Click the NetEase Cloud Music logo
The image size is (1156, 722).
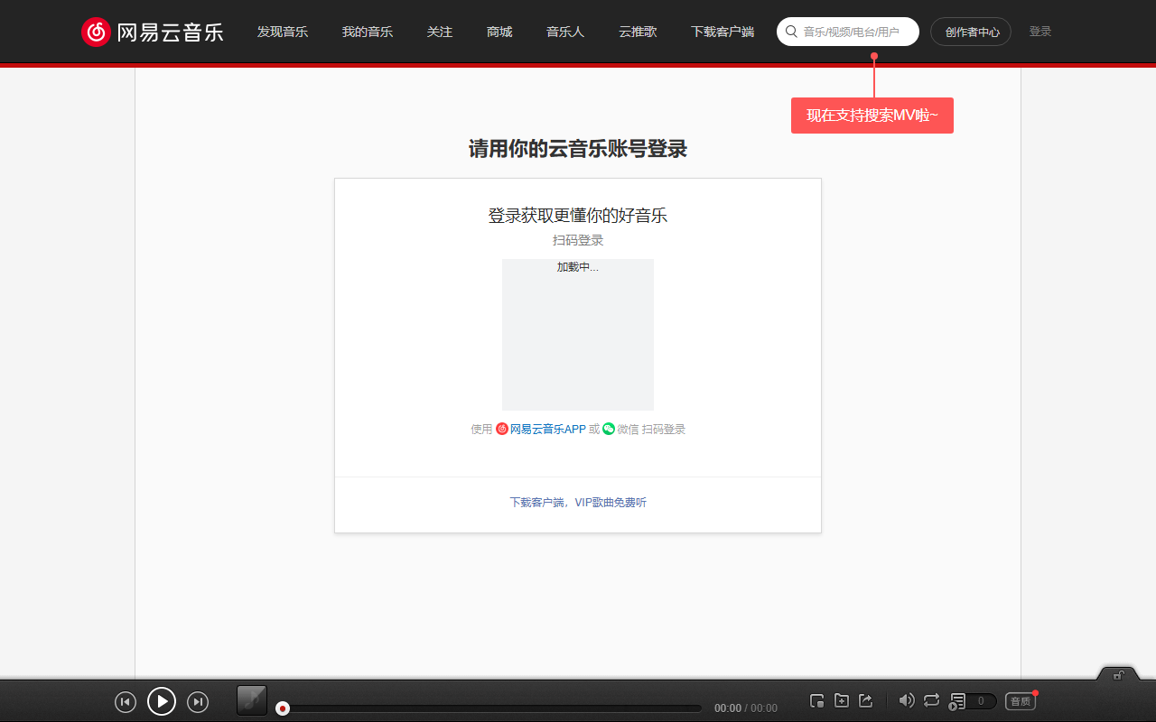(152, 32)
